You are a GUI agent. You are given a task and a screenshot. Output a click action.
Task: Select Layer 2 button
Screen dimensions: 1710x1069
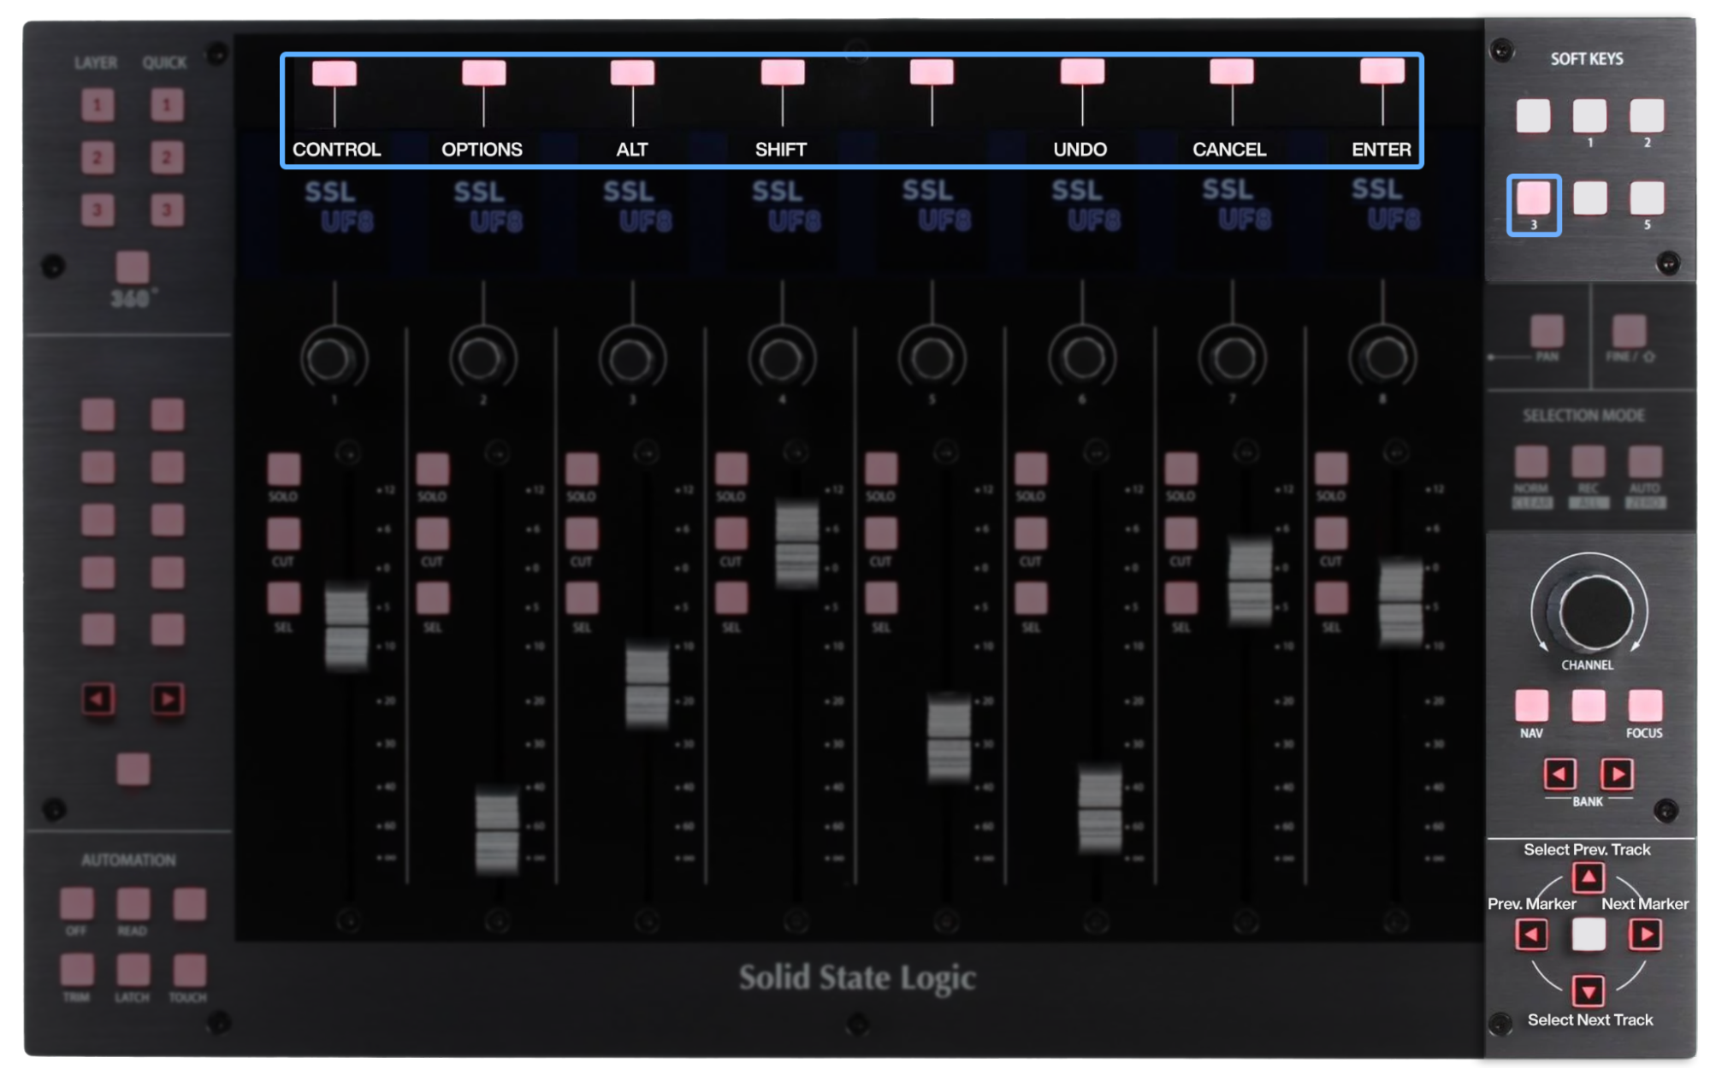tap(98, 158)
